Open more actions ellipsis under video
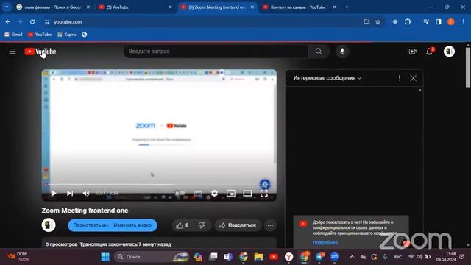The height and width of the screenshot is (265, 471). (270, 225)
